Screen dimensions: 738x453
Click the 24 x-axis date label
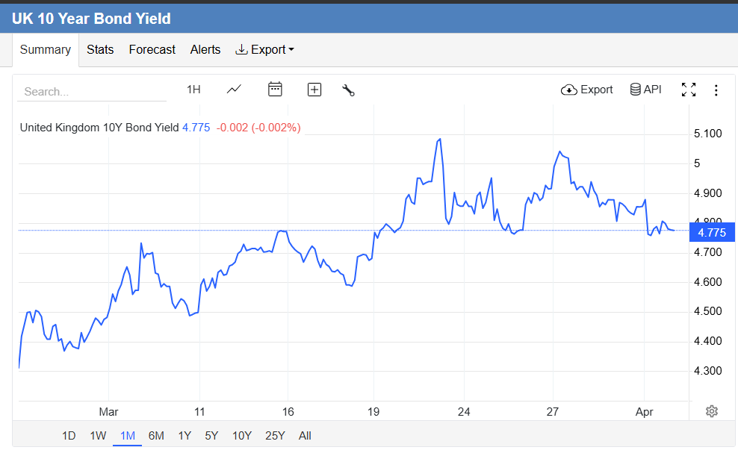(464, 412)
